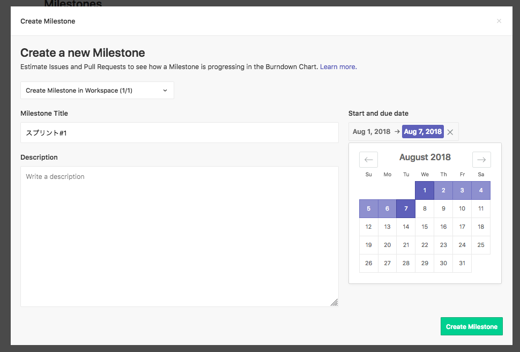Select day 10 in the calendar
This screenshot has height=352, width=520.
click(462, 208)
